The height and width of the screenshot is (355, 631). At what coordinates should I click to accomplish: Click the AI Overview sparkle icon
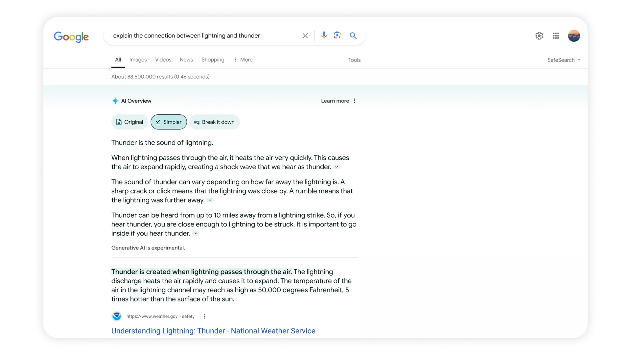(x=115, y=101)
